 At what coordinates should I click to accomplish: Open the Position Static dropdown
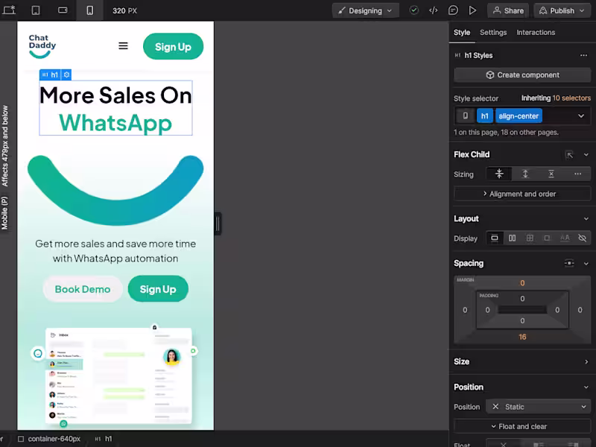coord(538,407)
